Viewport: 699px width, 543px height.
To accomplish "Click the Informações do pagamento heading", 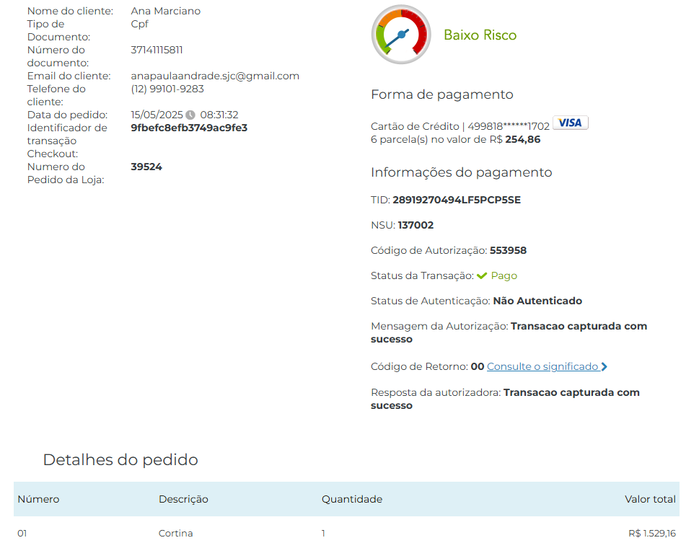I will pyautogui.click(x=462, y=172).
